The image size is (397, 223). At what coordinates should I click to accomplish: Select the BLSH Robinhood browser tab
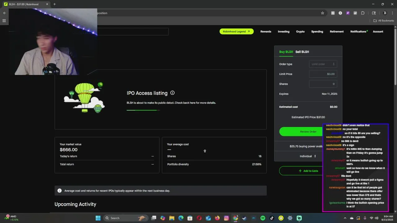[x=26, y=4]
